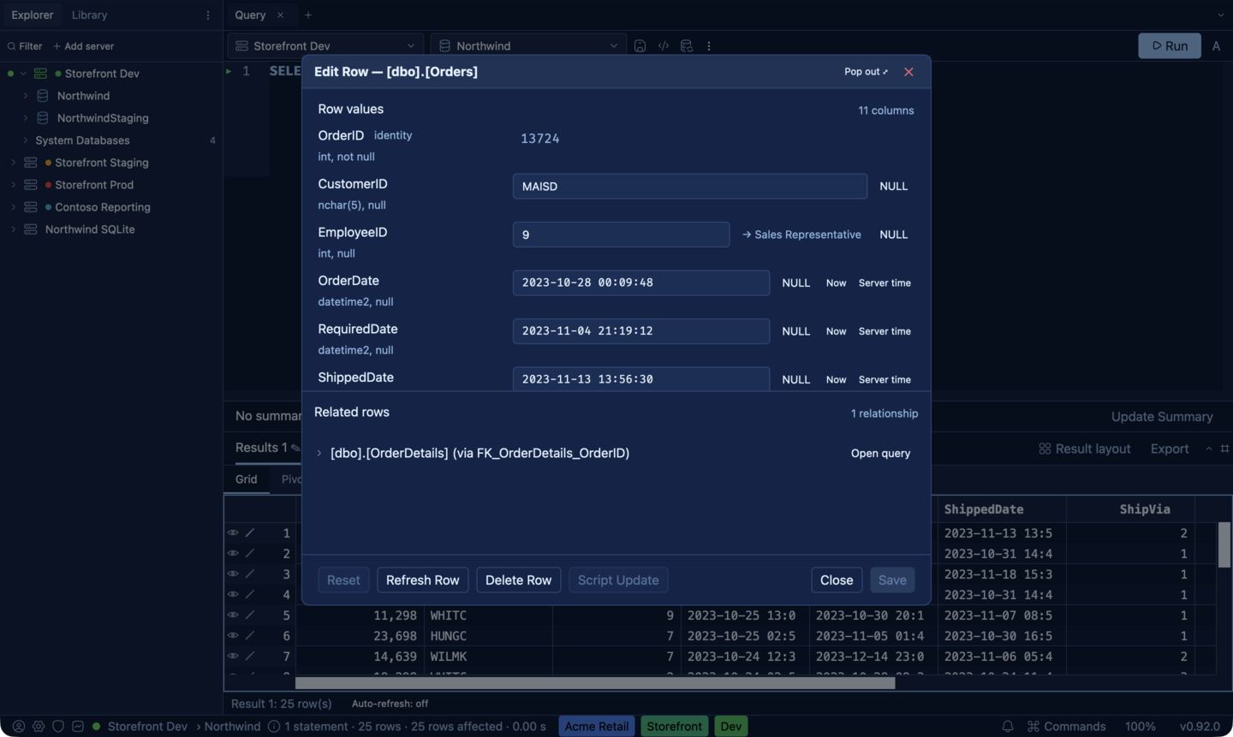Expand the System Databases folder
The width and height of the screenshot is (1233, 737).
tap(25, 140)
